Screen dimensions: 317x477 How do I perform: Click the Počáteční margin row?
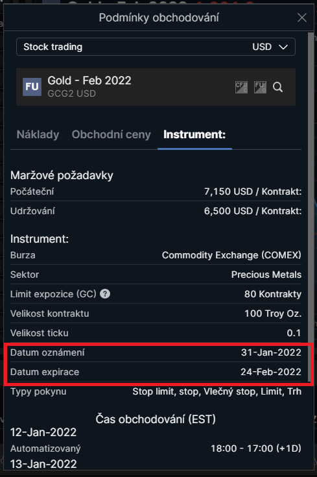pyautogui.click(x=156, y=191)
